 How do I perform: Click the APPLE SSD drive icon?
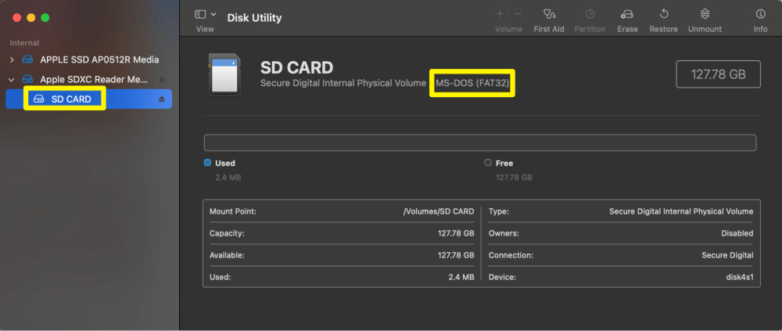[27, 60]
